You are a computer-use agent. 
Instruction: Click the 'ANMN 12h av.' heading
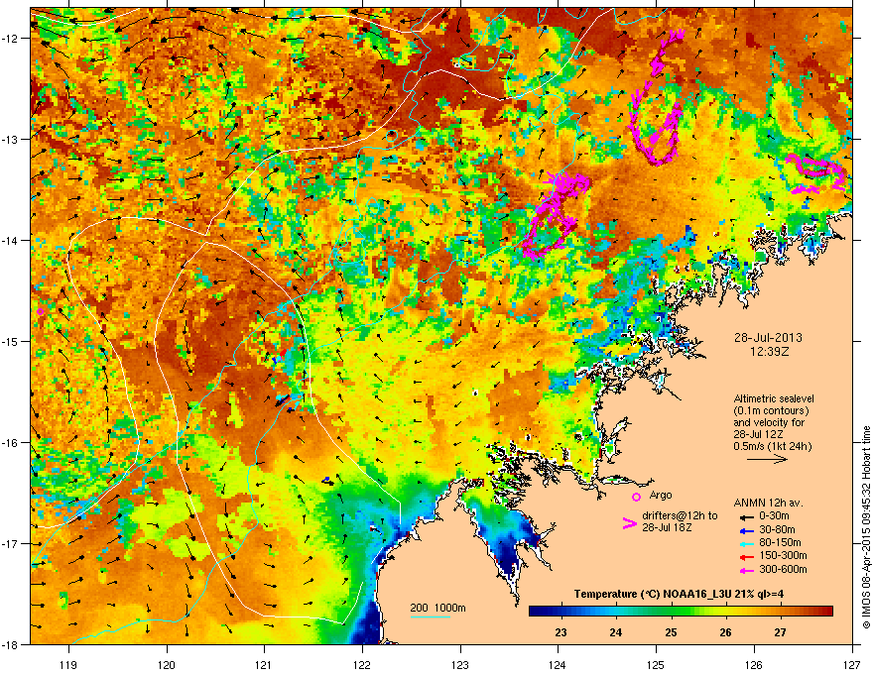click(x=768, y=504)
